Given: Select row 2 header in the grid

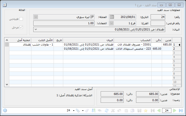Looking at the screenshot, I should 177,49.
